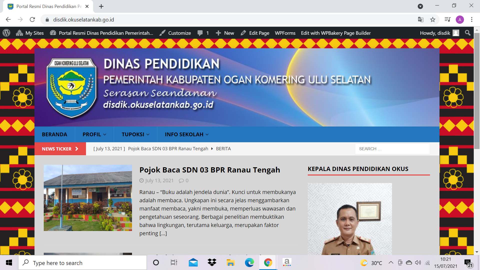Click the Google Translate icon in address bar
480x270 pixels.
tap(421, 19)
